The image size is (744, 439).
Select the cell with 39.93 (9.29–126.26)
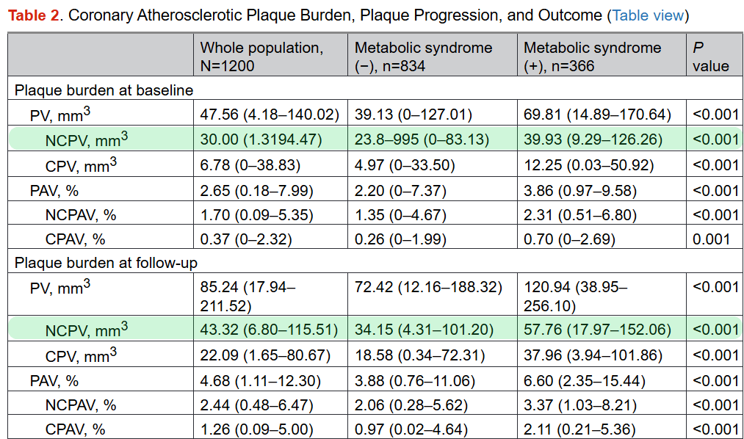[593, 139]
